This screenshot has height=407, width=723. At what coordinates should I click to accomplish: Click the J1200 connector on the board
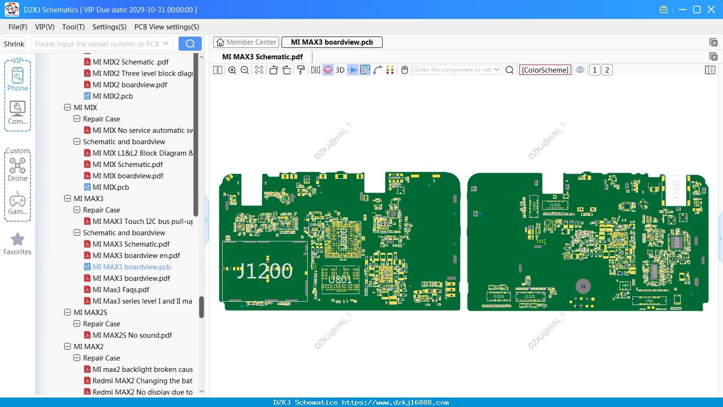pos(264,271)
